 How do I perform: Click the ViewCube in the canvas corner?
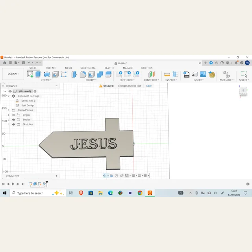coord(243,91)
